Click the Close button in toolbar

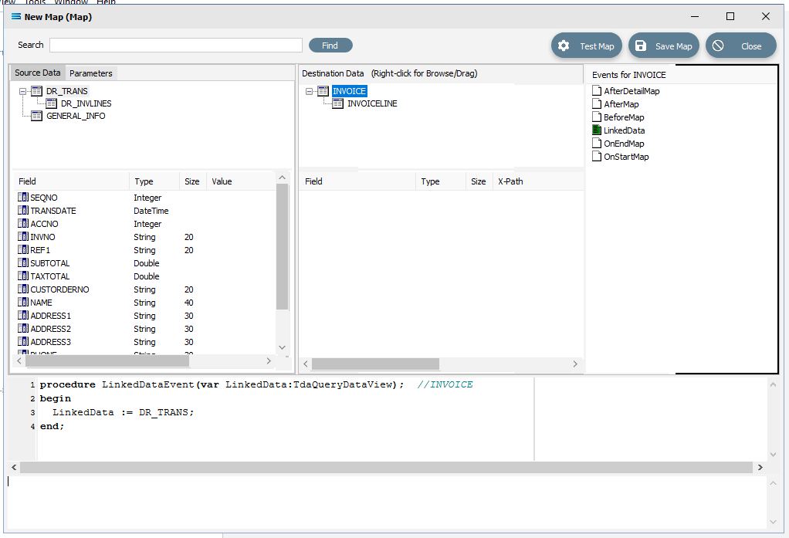click(x=741, y=46)
